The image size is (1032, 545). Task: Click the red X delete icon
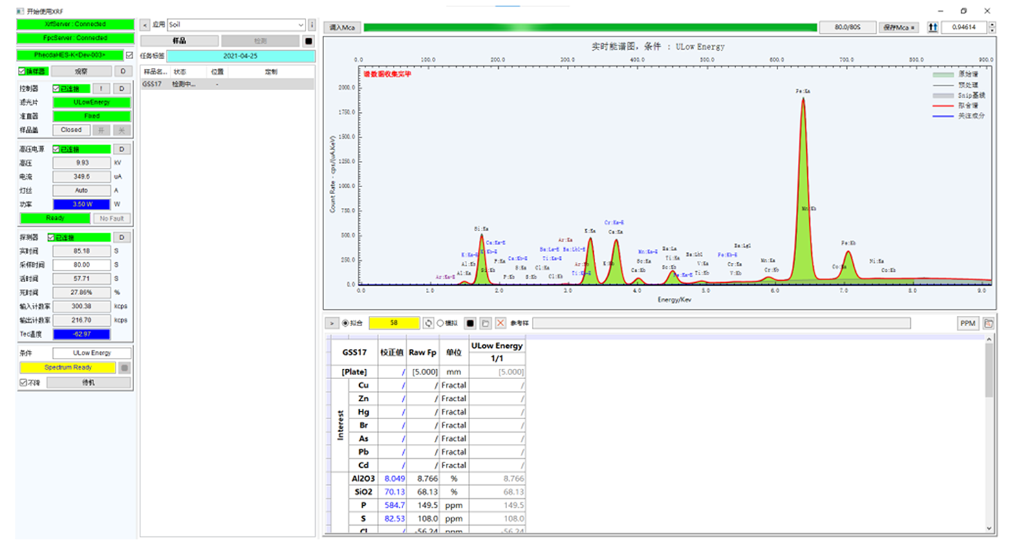pos(501,323)
